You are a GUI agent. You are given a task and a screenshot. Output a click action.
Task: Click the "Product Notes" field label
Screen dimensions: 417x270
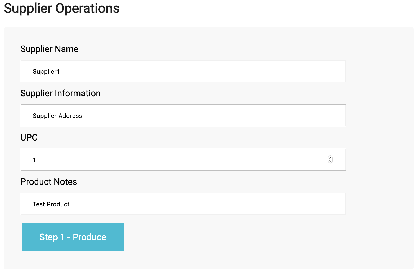[49, 182]
